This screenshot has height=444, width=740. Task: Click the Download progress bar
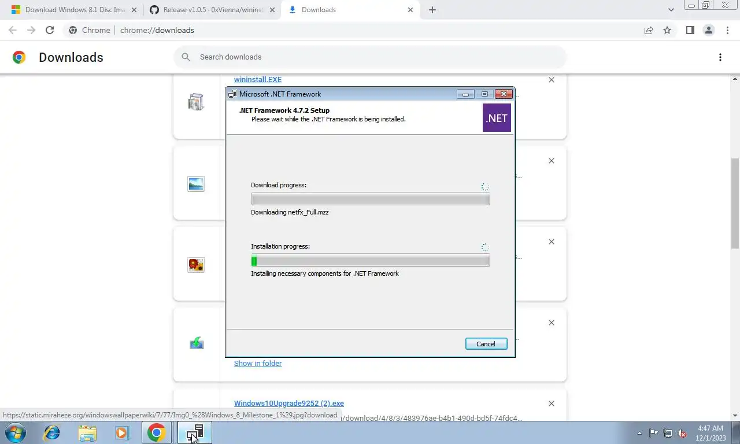[371, 199]
